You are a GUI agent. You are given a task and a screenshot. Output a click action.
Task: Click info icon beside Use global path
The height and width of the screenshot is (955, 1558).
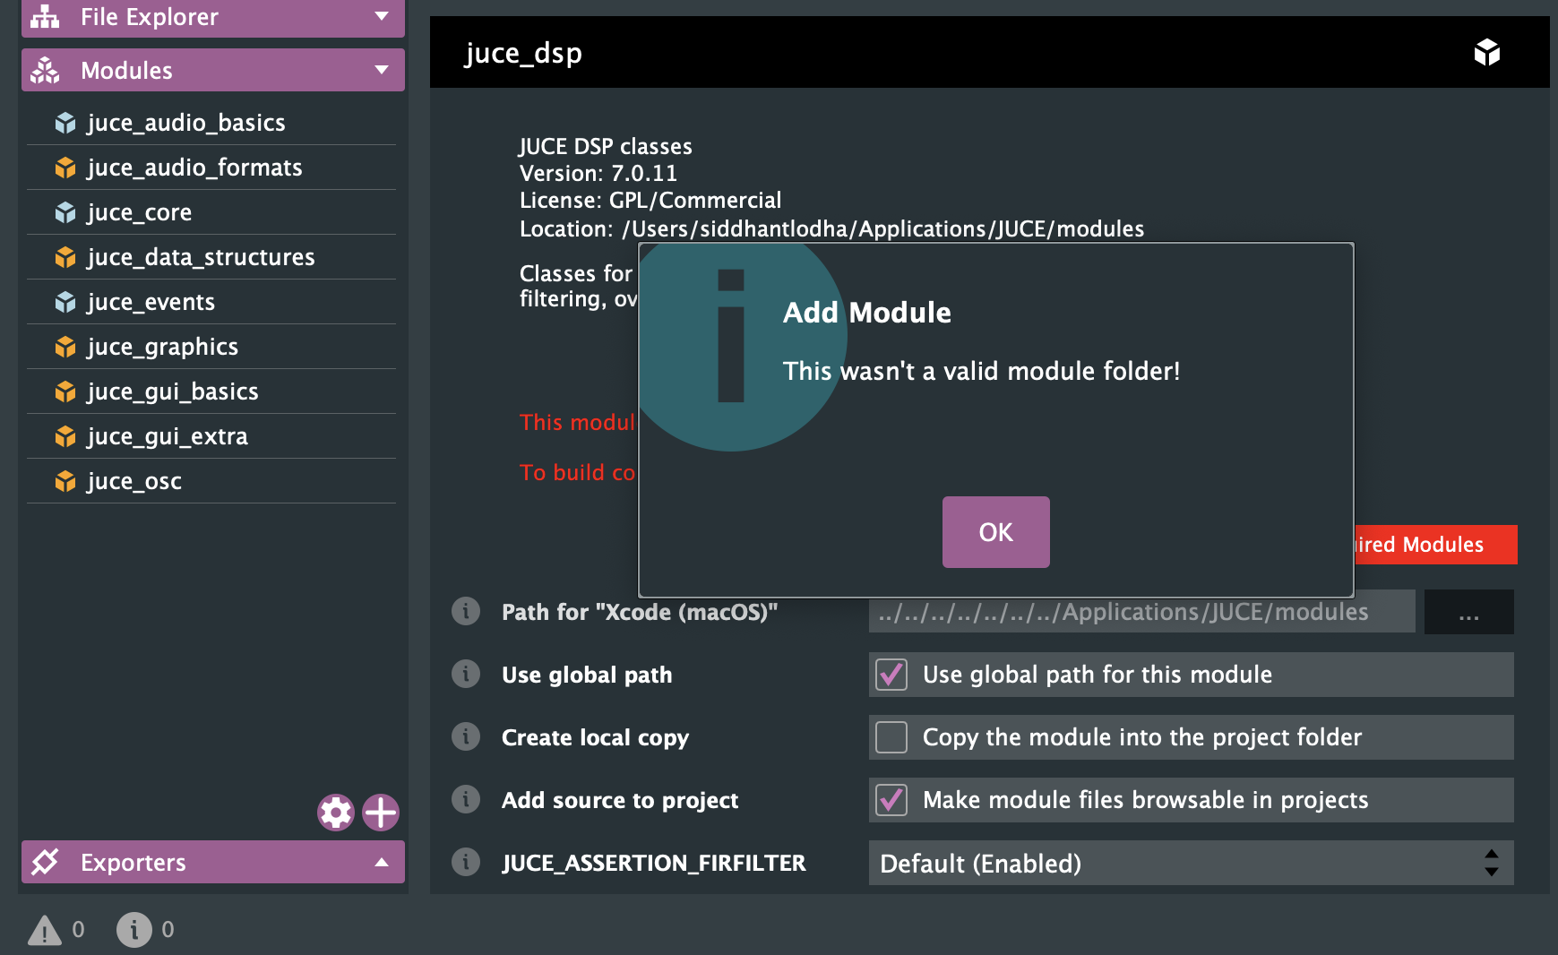click(x=466, y=674)
